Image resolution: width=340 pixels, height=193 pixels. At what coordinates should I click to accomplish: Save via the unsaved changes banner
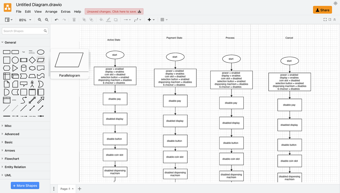click(x=114, y=11)
